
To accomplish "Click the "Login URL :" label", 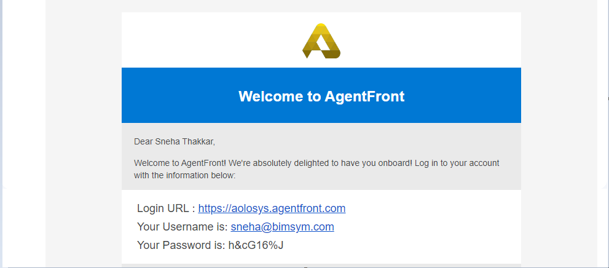I will coord(166,208).
